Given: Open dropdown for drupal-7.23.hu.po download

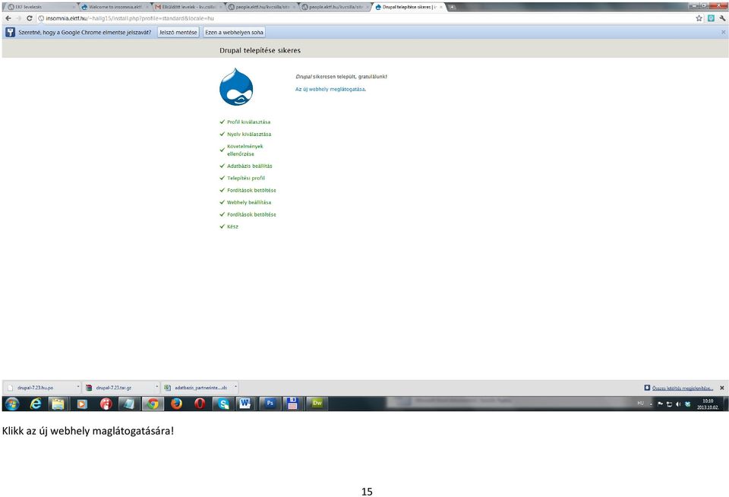Looking at the screenshot, I should [78, 387].
